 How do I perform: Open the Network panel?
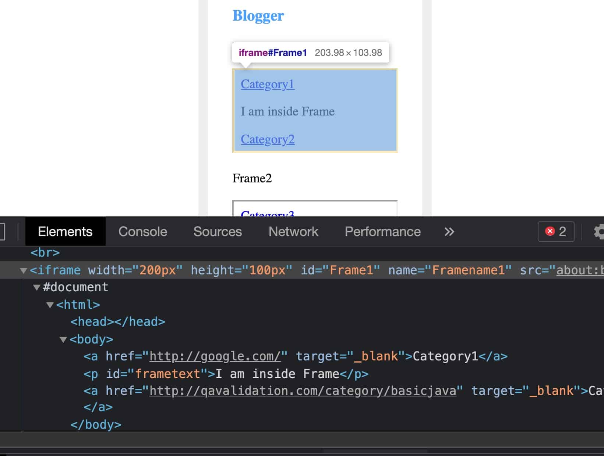tap(293, 232)
